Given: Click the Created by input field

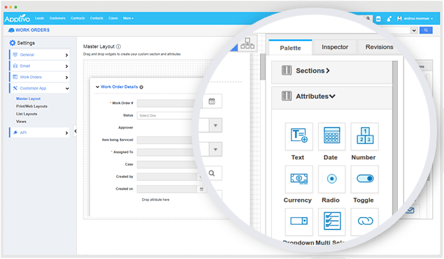Looking at the screenshot, I should click(x=167, y=177).
